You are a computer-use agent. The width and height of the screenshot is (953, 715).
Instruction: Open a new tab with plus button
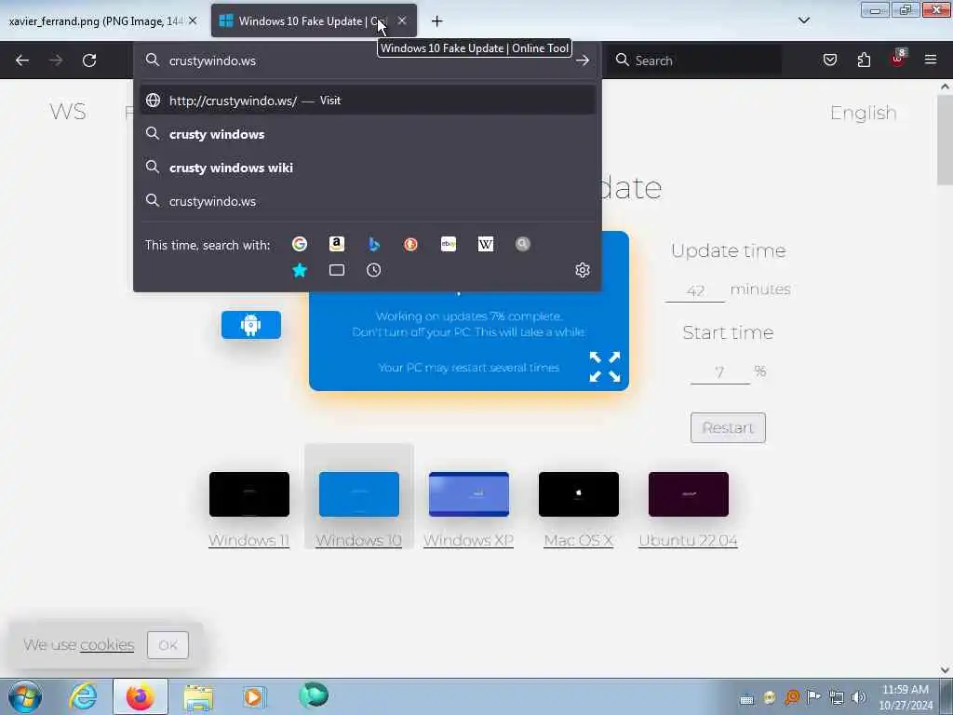[437, 21]
